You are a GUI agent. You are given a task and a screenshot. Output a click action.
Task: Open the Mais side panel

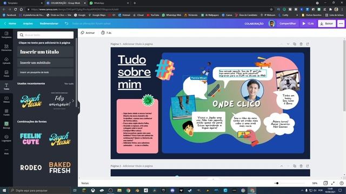pos(6,151)
